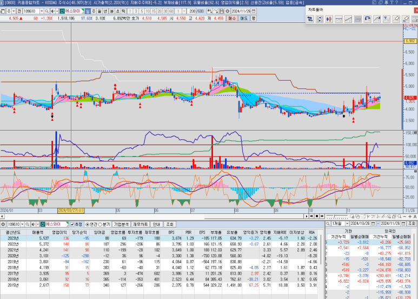Search stock code with magnifier icon in top toolbar

[x=47, y=11]
